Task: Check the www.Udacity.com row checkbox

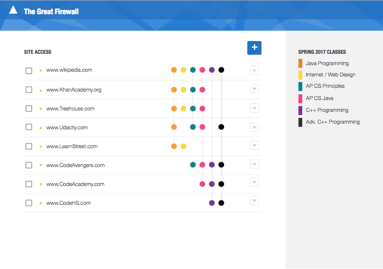Action: [29, 127]
